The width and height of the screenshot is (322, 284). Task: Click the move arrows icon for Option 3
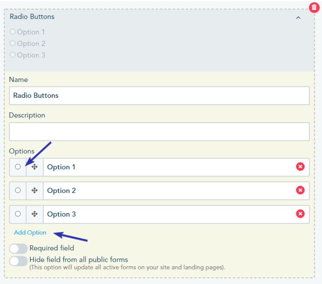[35, 214]
